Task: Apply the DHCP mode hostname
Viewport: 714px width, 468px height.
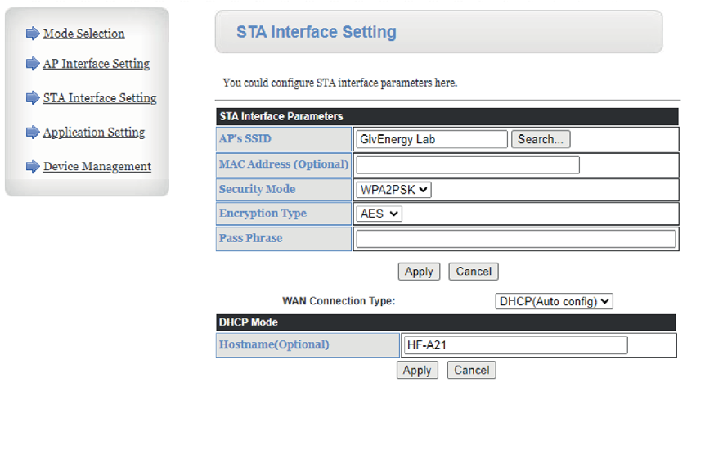Action: click(x=417, y=371)
